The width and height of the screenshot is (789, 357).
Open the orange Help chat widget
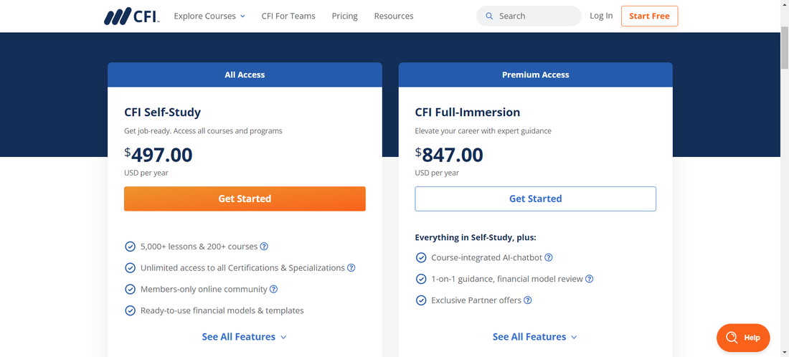pyautogui.click(x=743, y=338)
